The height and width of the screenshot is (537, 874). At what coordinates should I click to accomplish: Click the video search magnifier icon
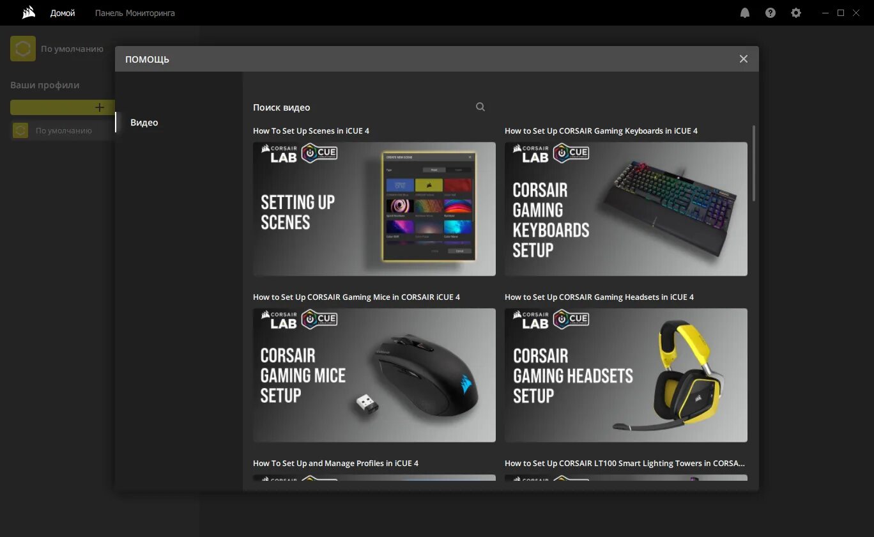click(480, 107)
